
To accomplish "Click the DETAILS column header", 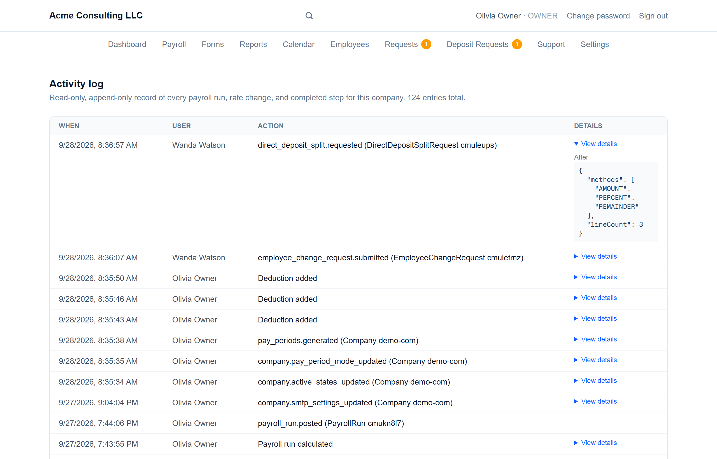I will pyautogui.click(x=588, y=126).
